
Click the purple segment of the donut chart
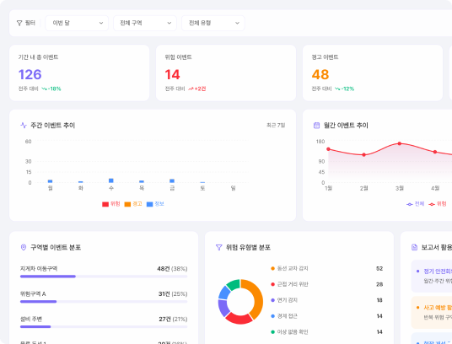223,308
